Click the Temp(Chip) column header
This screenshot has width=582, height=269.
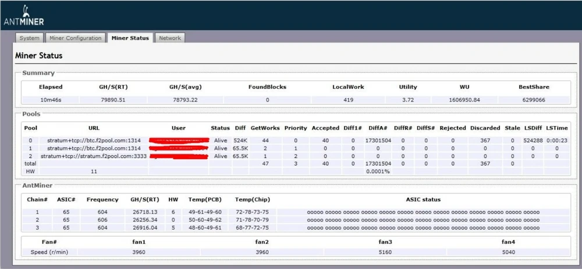coord(253,199)
